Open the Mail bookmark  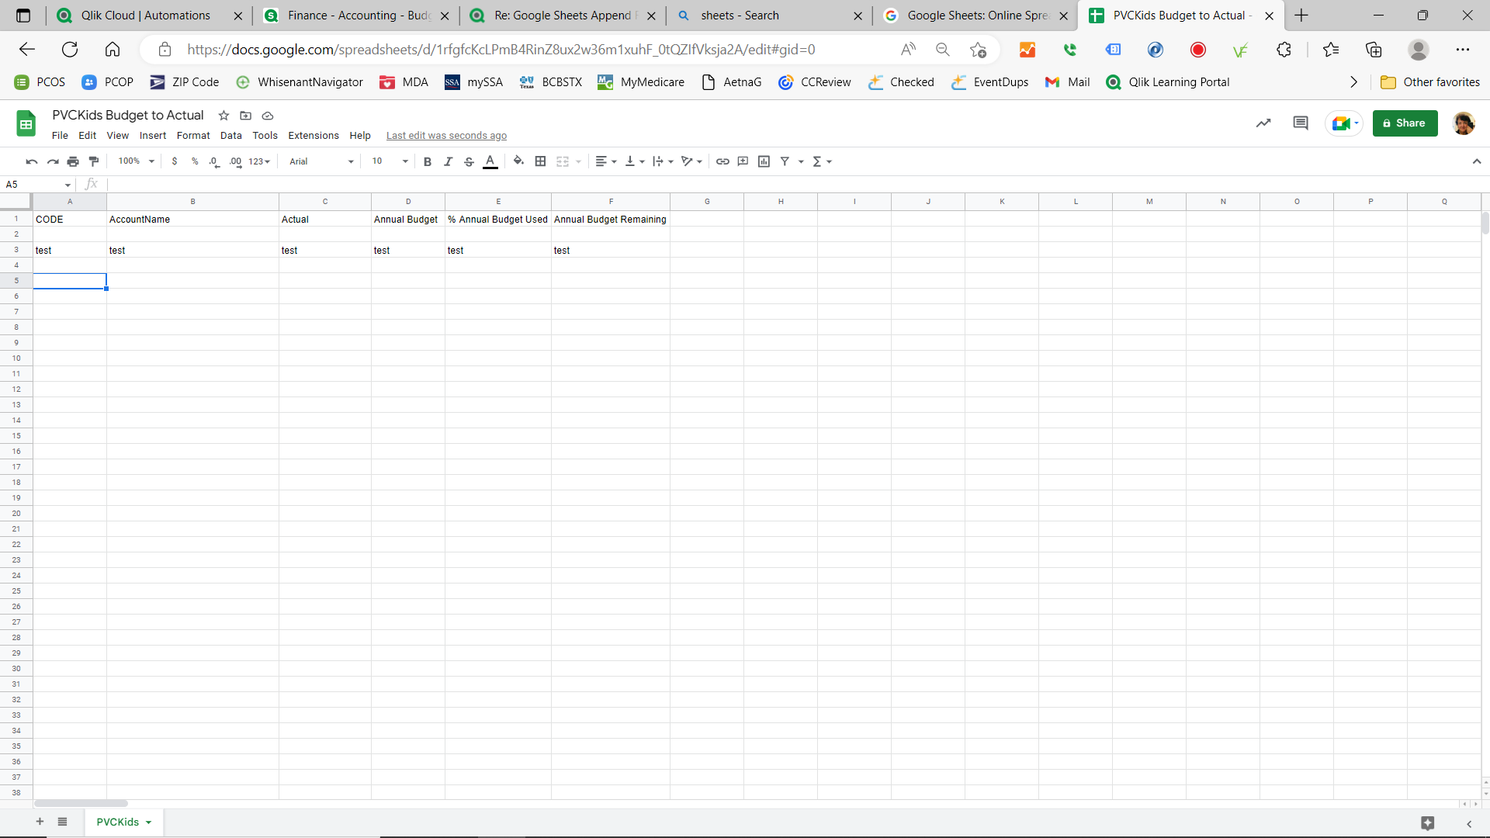tap(1067, 82)
